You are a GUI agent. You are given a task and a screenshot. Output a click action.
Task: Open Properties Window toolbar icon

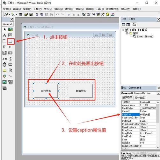(89, 14)
